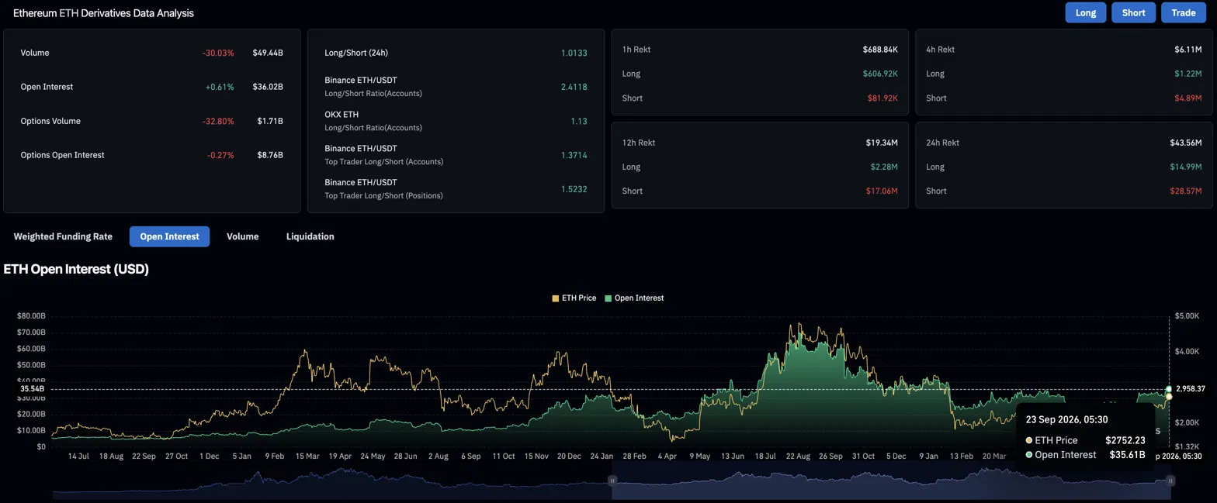
Task: Switch to Weighted Funding Rate tab
Action: tap(63, 236)
